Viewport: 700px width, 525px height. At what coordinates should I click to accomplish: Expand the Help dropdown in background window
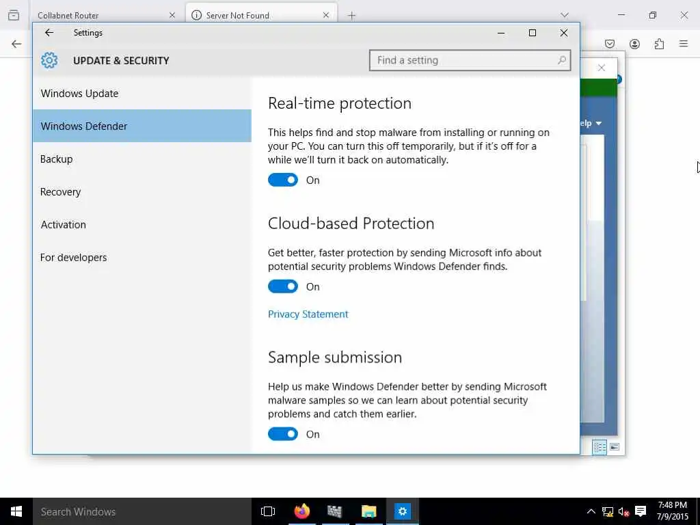[x=591, y=123]
